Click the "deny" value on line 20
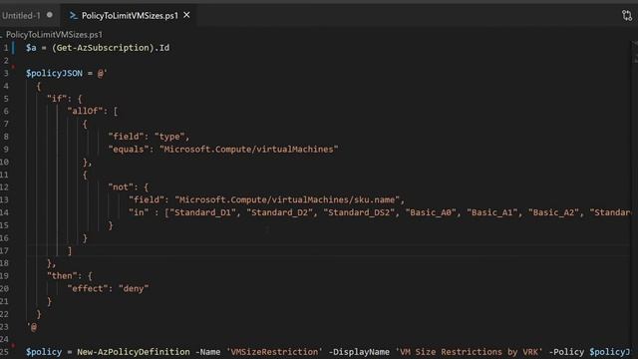This screenshot has width=638, height=359. (x=134, y=288)
